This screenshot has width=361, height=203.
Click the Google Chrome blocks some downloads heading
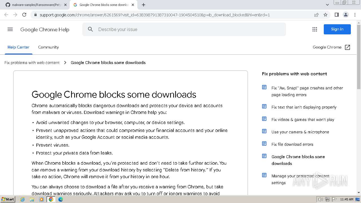pyautogui.click(x=114, y=94)
